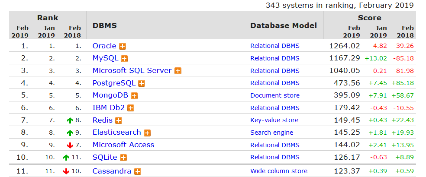Click the '343 systems in ranking, February 2019' caption
The image size is (426, 177).
pyautogui.click(x=339, y=5)
